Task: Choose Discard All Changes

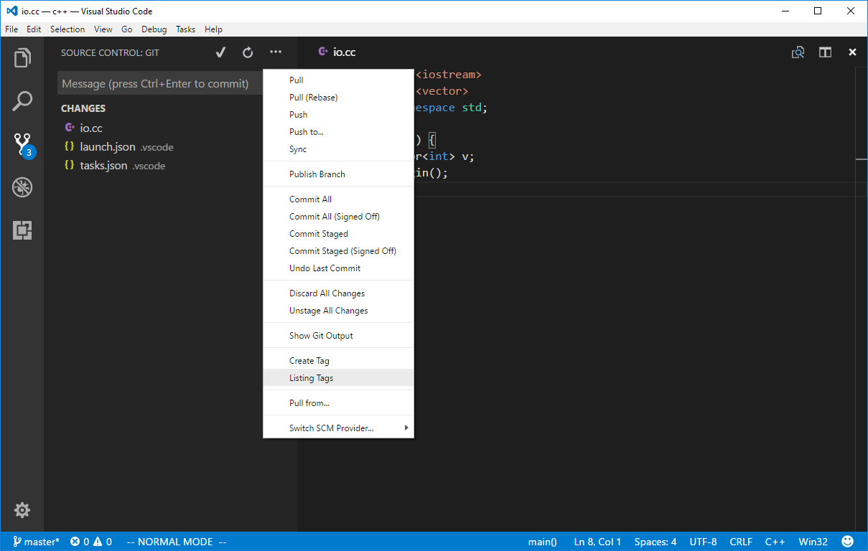Action: 338,293
